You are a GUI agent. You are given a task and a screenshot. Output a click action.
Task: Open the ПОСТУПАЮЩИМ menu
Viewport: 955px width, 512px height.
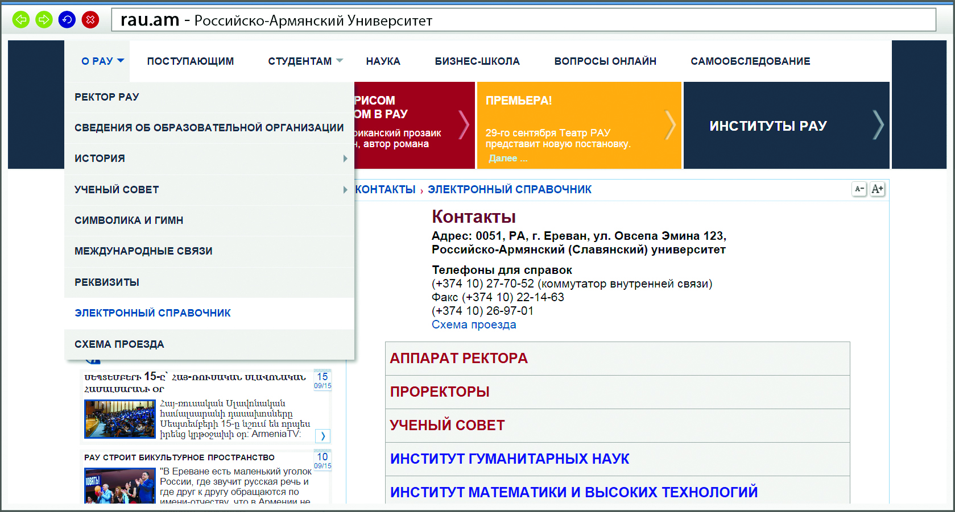tap(191, 61)
